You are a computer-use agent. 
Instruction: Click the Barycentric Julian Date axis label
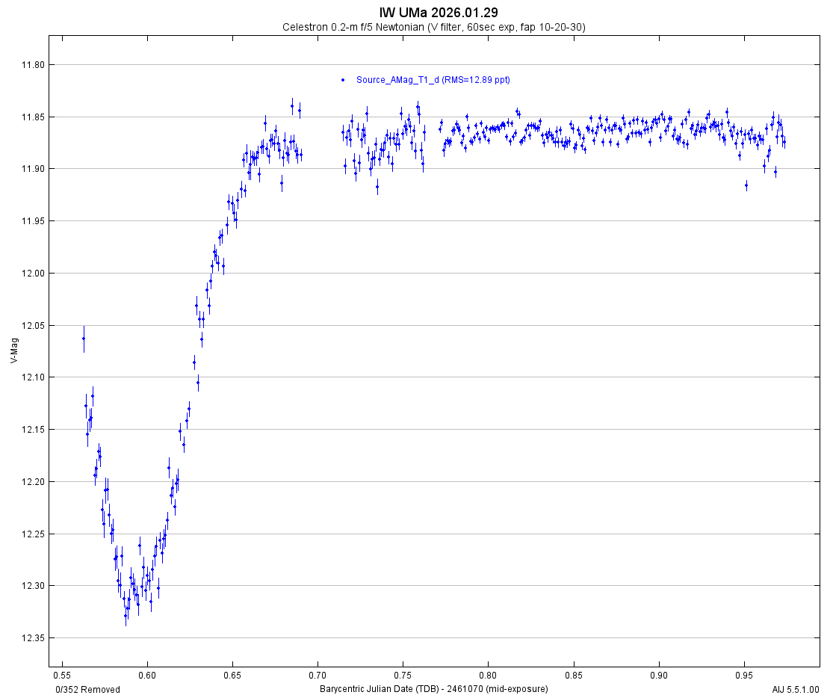(x=433, y=688)
